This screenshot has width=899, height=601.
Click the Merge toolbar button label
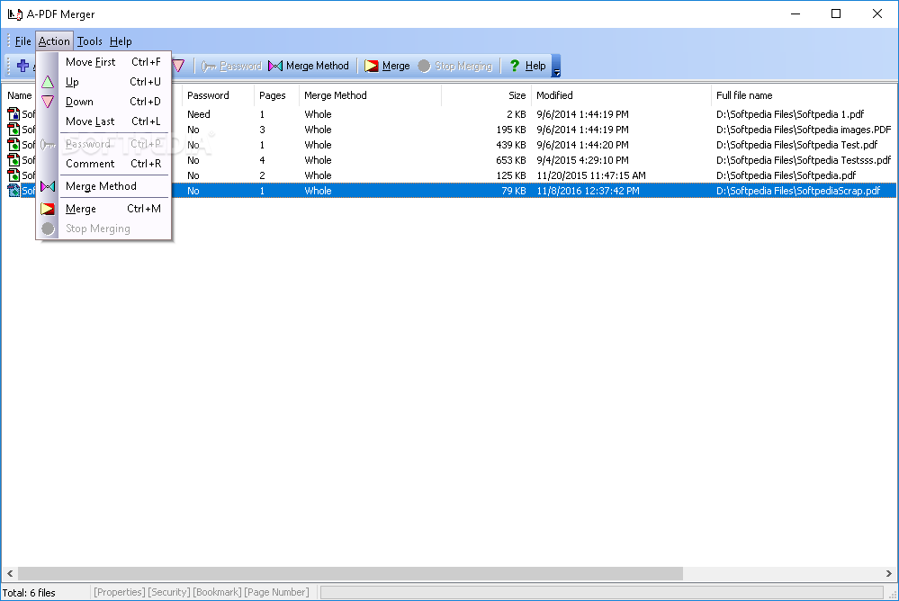coord(396,66)
